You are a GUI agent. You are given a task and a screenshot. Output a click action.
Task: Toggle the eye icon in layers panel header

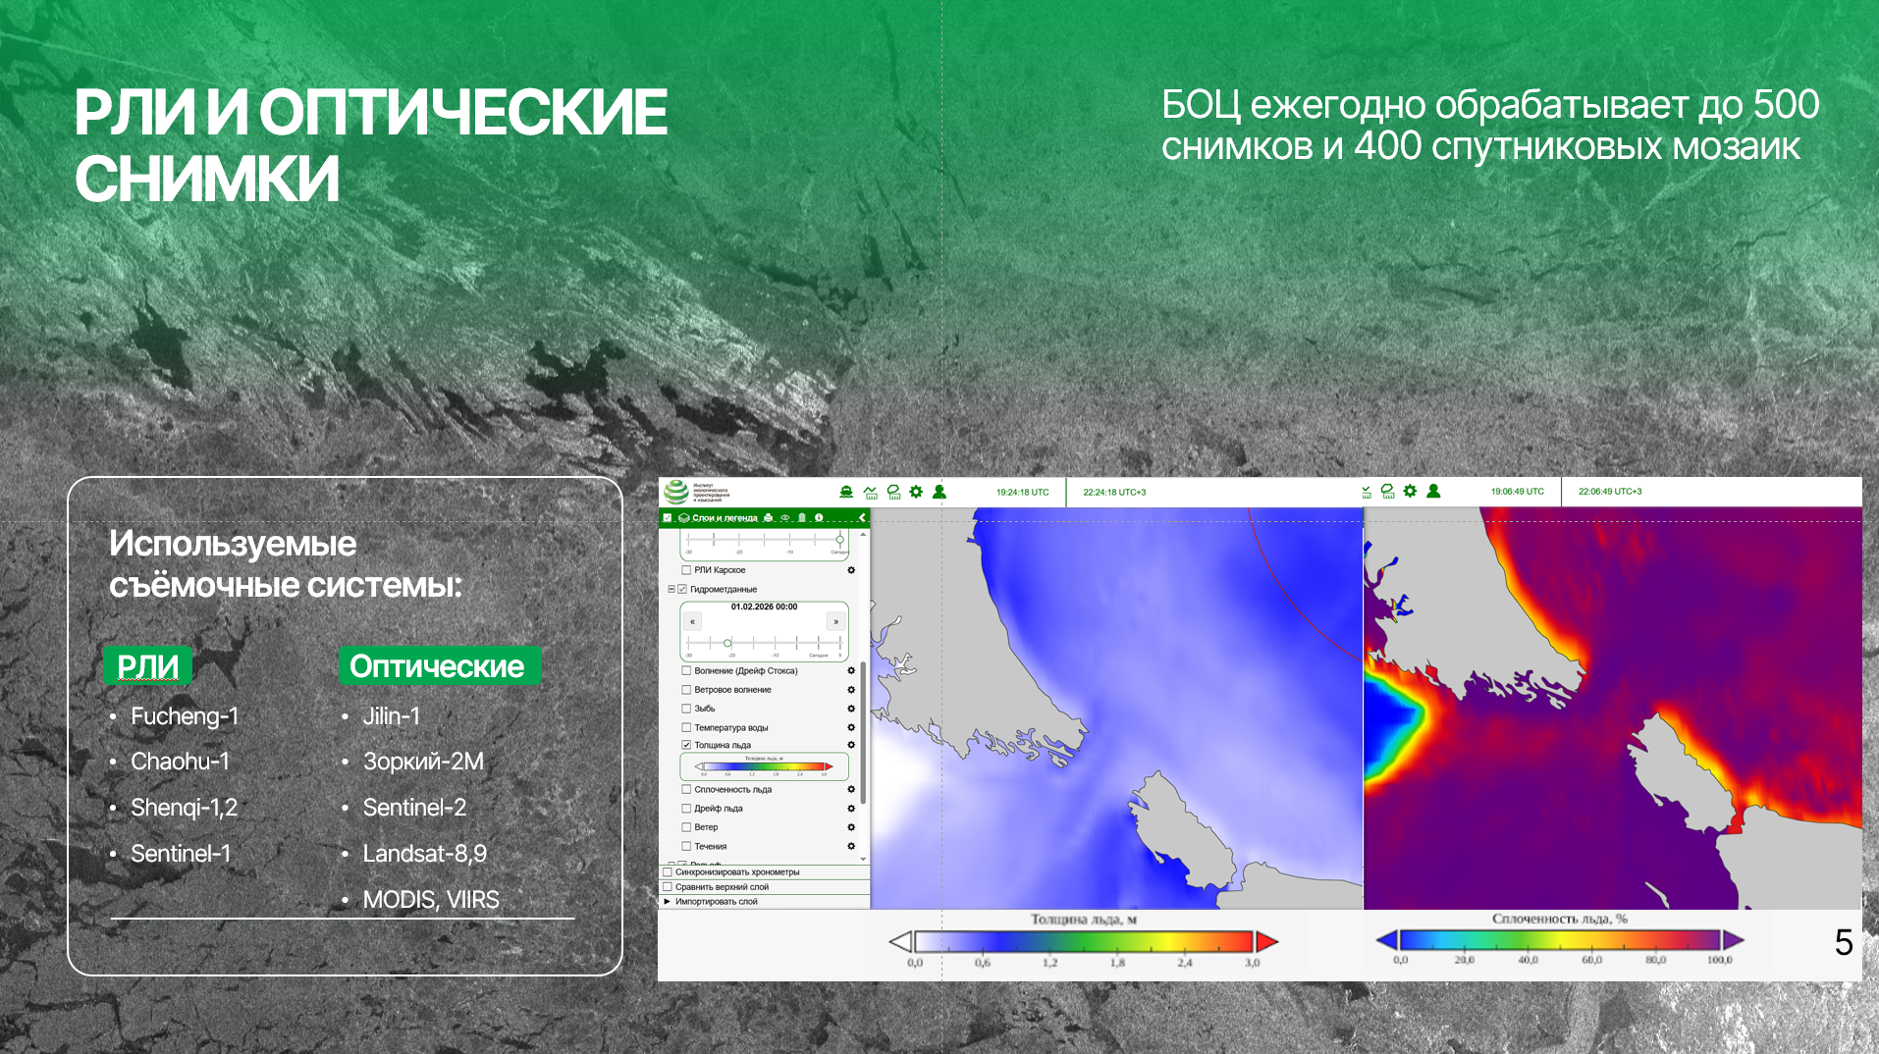[x=785, y=517]
